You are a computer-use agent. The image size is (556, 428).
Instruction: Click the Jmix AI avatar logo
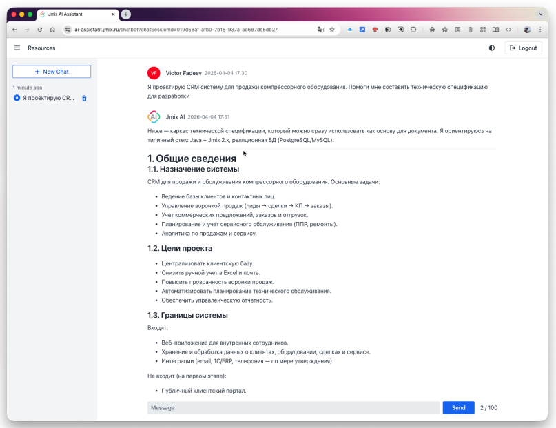[154, 116]
